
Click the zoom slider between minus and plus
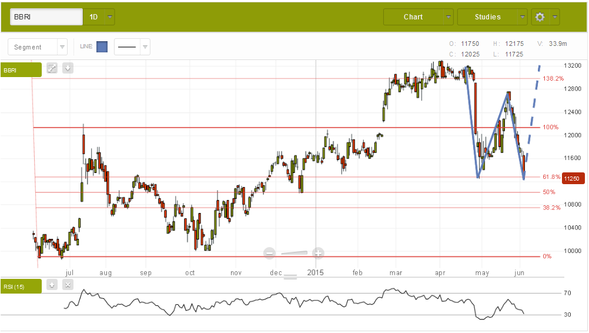coord(294,254)
